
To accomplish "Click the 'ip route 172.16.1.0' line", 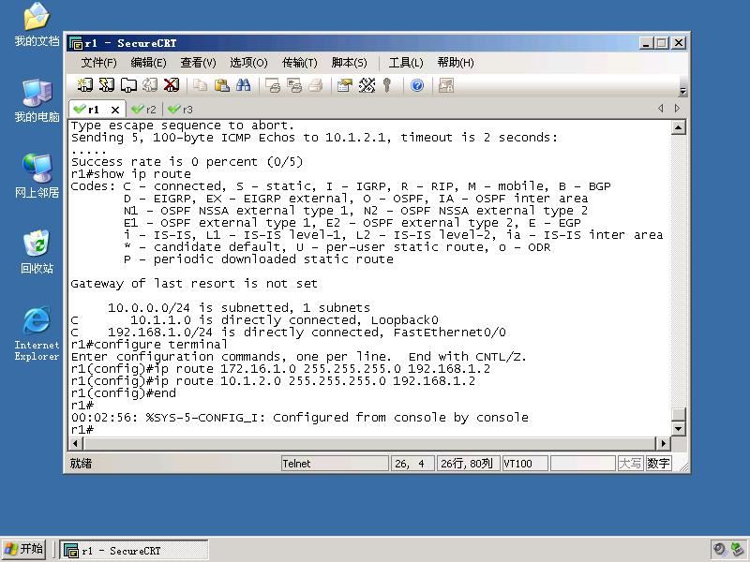I will (x=280, y=368).
